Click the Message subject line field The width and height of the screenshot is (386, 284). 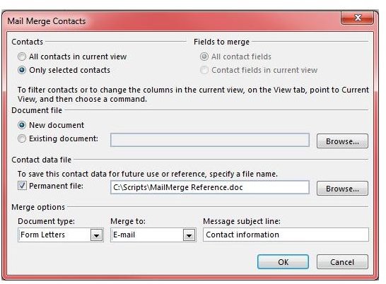click(x=286, y=235)
